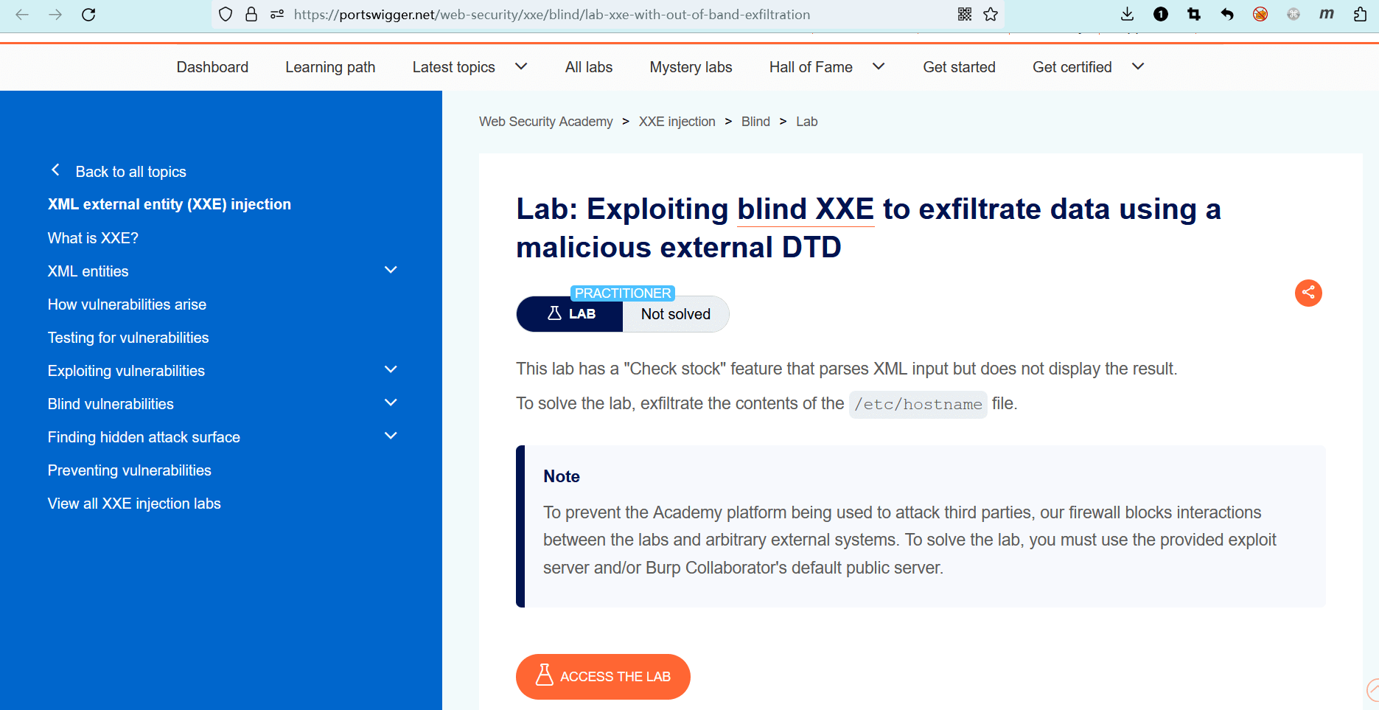Image resolution: width=1379 pixels, height=710 pixels.
Task: Click the Not solved status label
Action: click(675, 314)
